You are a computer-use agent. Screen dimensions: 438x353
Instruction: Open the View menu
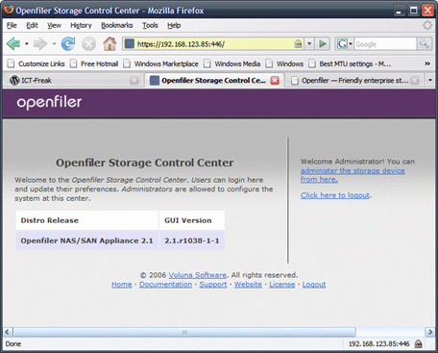[54, 25]
